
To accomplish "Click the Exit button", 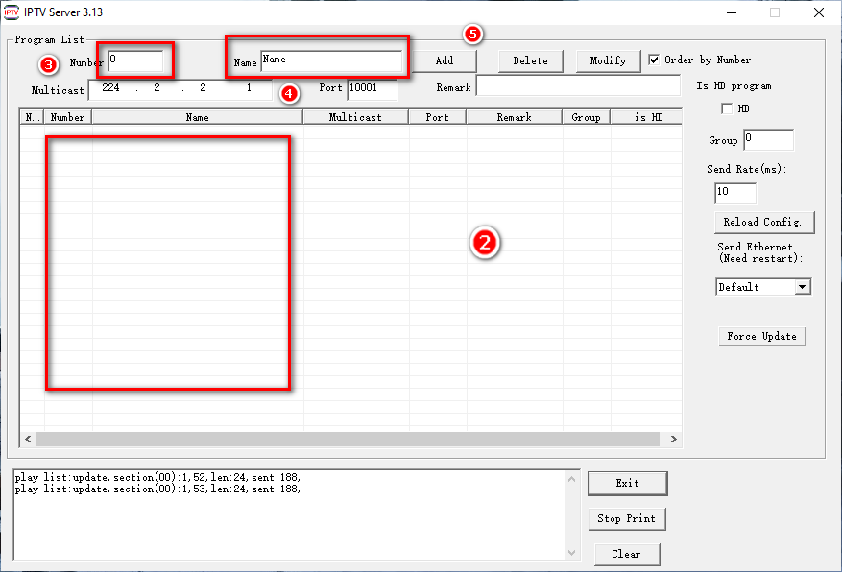I will pos(627,483).
